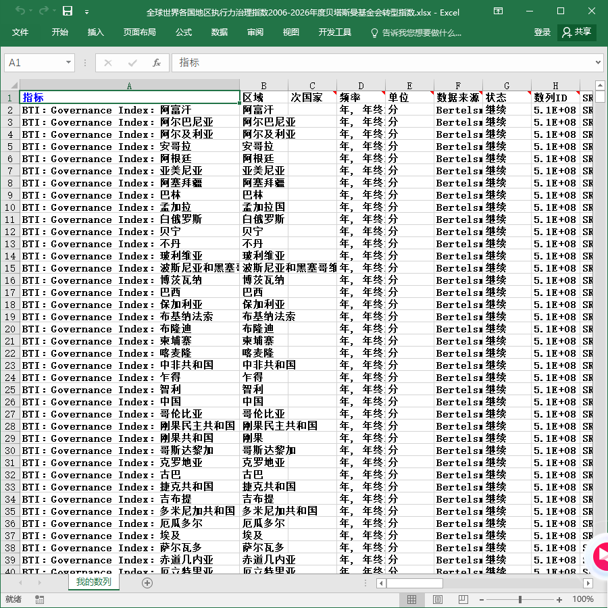Click the select all corner triangle
This screenshot has height=608, width=608.
click(x=14, y=85)
